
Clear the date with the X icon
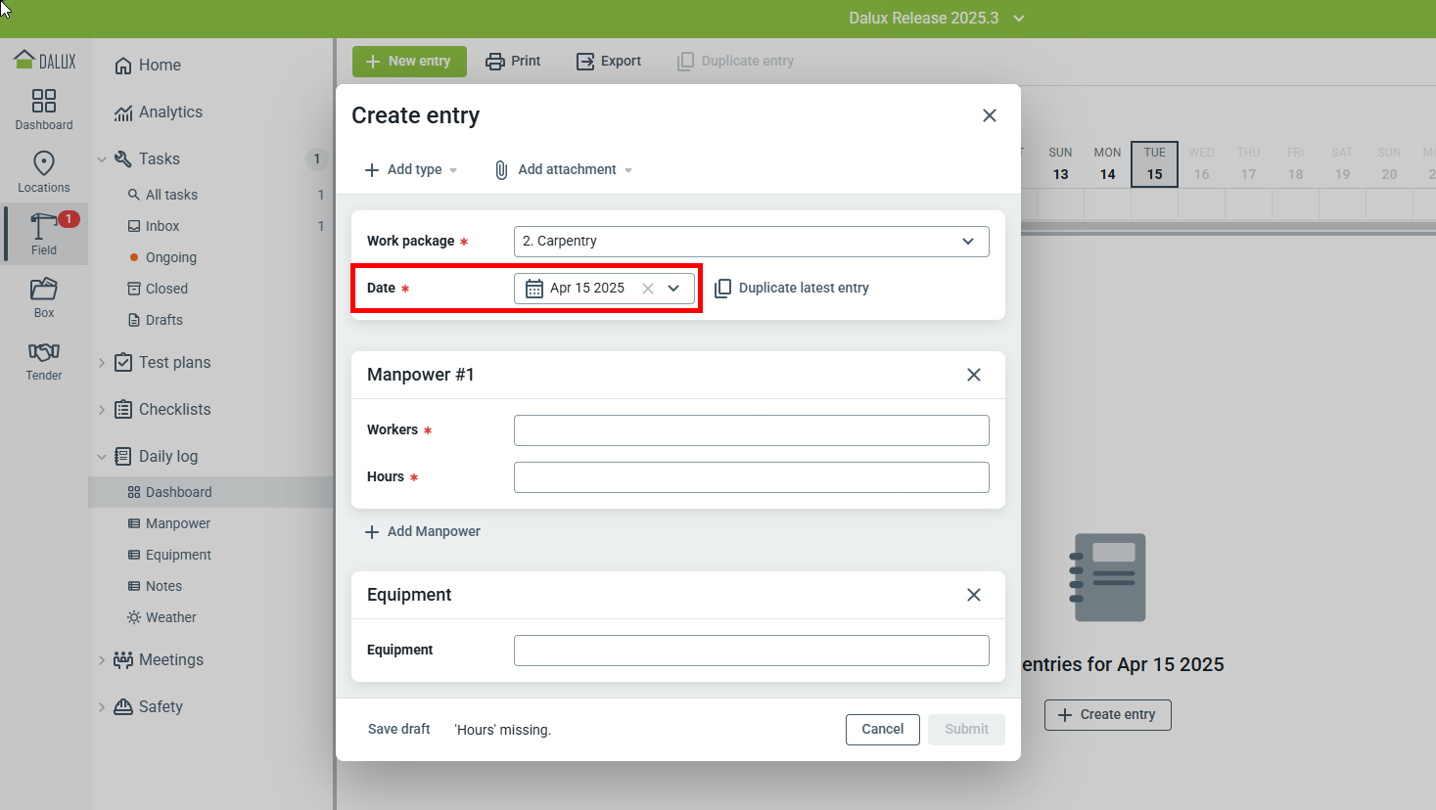click(x=648, y=289)
